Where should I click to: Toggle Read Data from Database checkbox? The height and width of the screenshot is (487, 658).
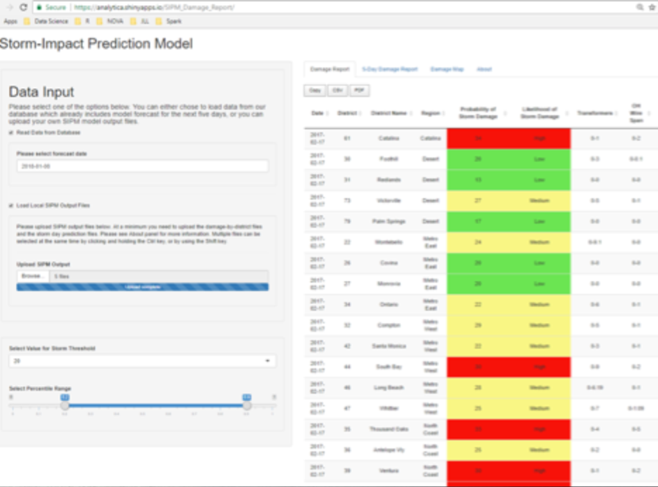pos(11,132)
